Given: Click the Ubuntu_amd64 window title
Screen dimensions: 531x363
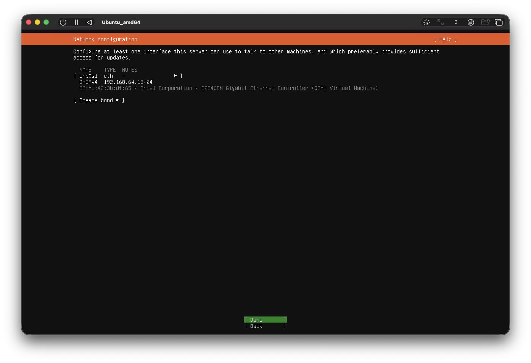Looking at the screenshot, I should point(121,22).
